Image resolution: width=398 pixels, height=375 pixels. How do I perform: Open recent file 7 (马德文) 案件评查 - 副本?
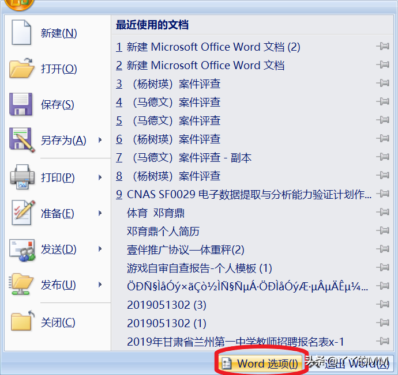point(184,158)
